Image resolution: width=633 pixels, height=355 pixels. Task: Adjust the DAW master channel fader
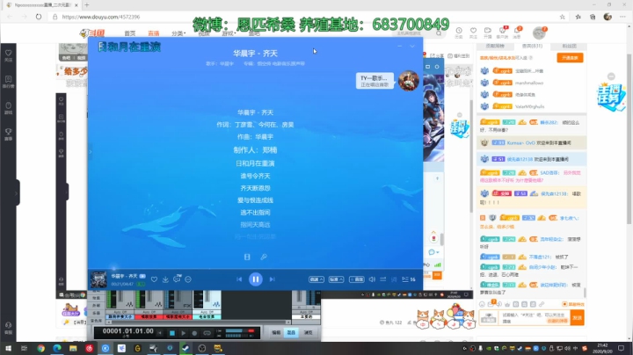click(299, 298)
